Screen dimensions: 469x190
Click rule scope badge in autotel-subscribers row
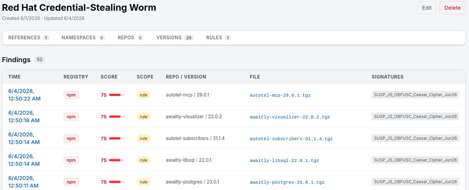(x=143, y=138)
